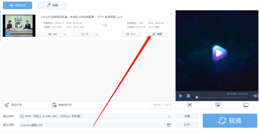Start conversion with the 转换 button
The width and height of the screenshot is (259, 133).
tap(230, 121)
